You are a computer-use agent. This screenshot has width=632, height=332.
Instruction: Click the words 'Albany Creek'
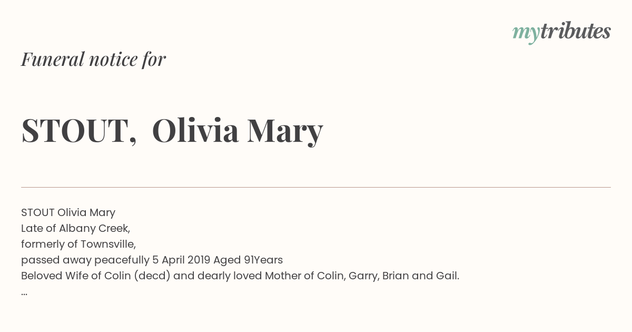click(x=93, y=228)
